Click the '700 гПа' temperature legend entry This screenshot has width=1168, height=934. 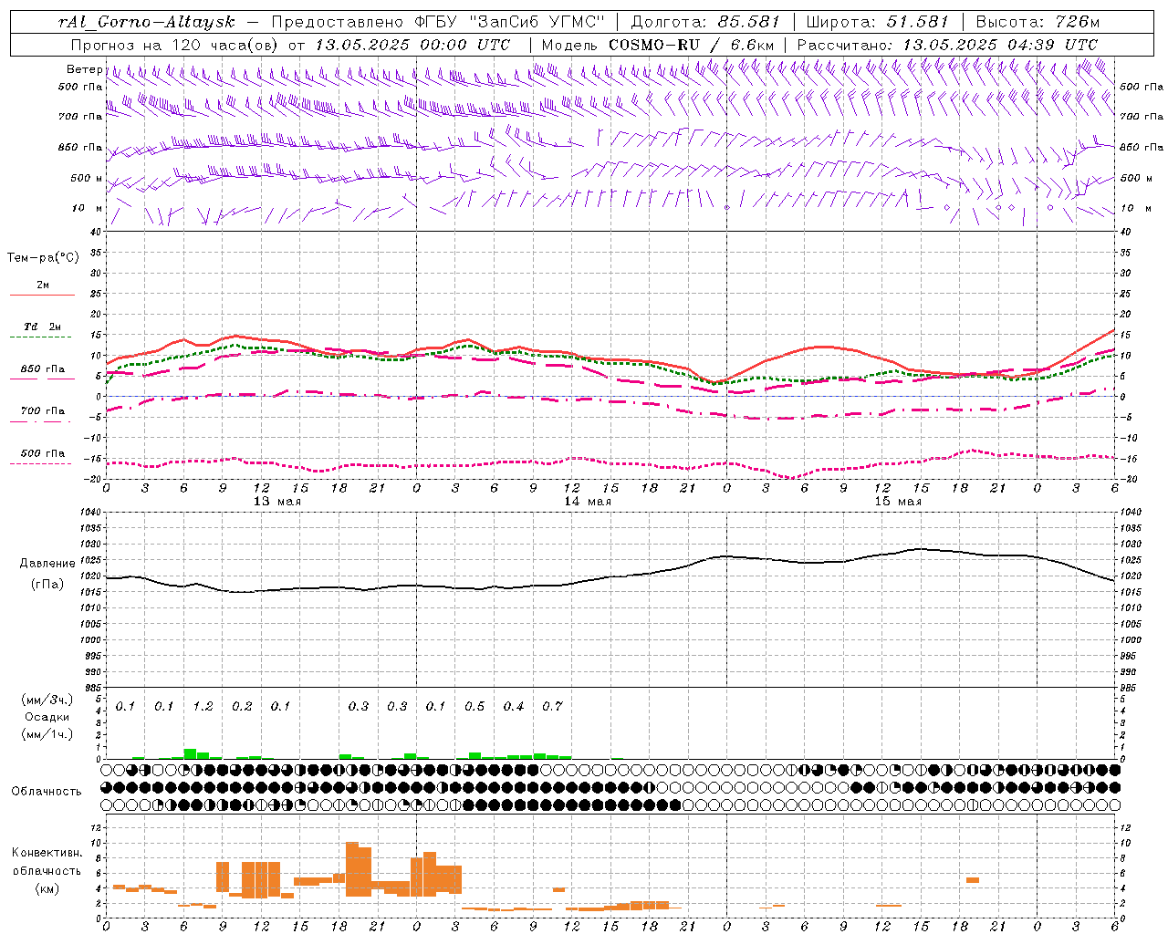click(x=43, y=411)
